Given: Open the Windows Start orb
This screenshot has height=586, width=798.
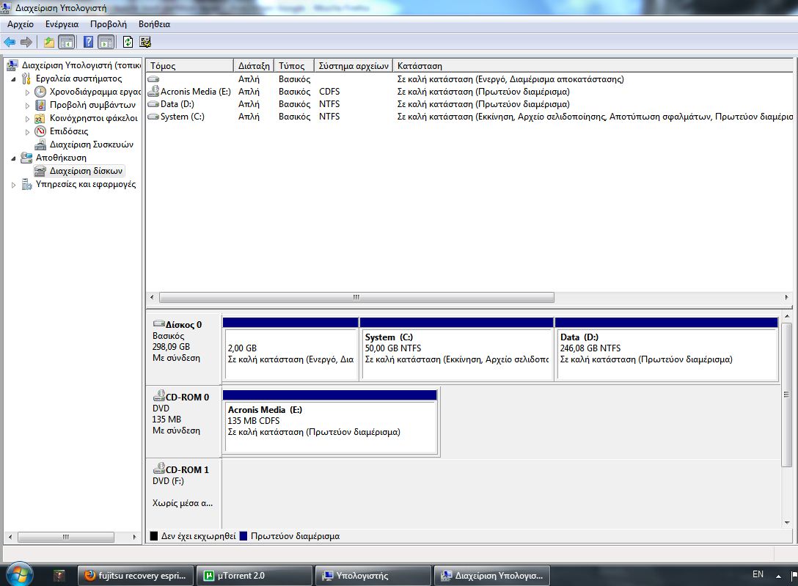Looking at the screenshot, I should (x=19, y=575).
